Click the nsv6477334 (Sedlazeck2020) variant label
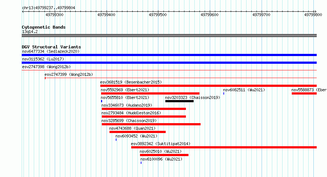 coord(51,51)
